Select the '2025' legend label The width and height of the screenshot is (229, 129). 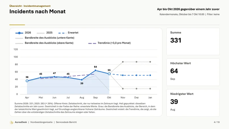[49, 33]
